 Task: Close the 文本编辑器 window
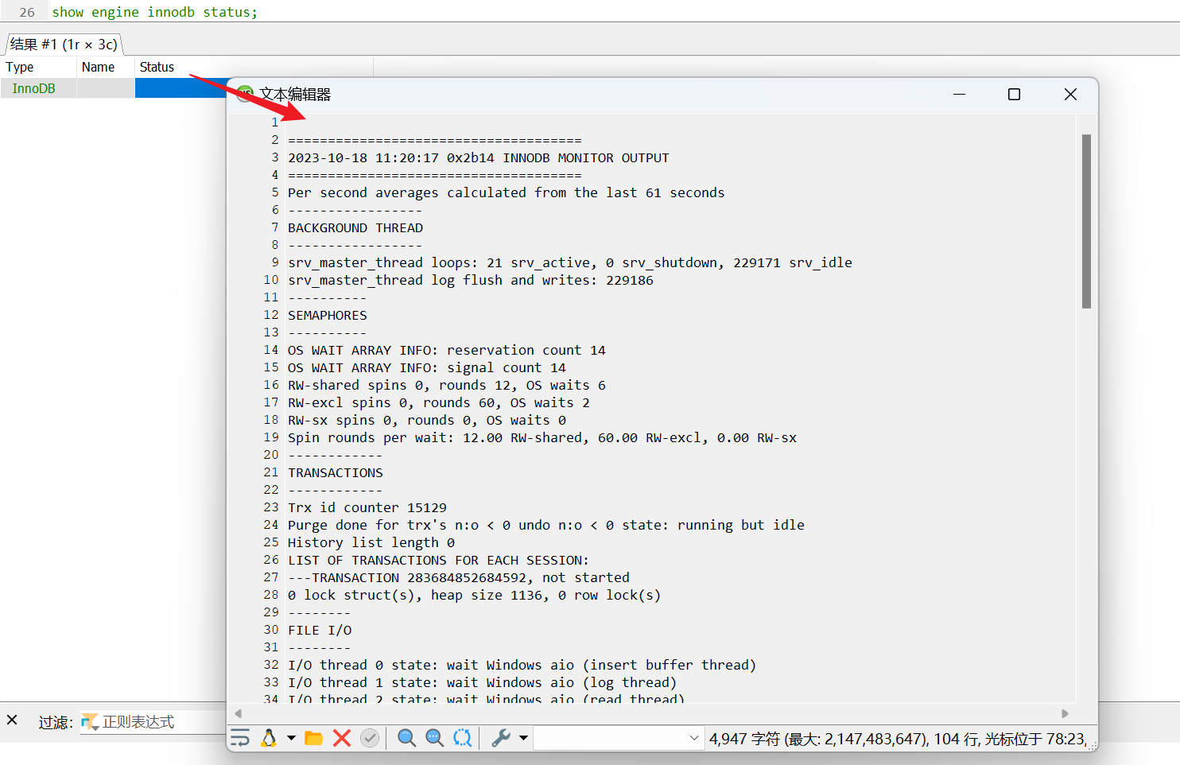pyautogui.click(x=1070, y=94)
